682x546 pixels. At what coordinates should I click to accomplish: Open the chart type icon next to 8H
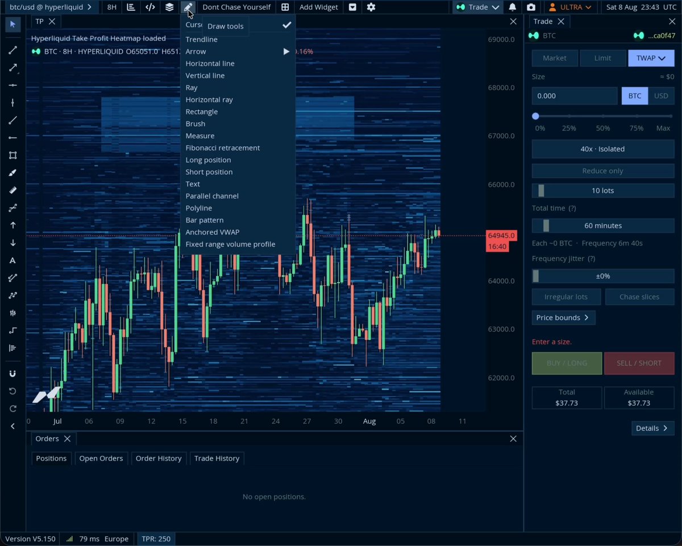tap(131, 7)
